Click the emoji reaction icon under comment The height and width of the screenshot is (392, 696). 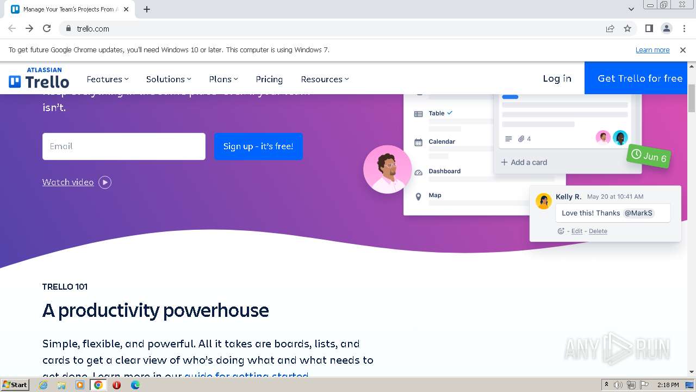(x=561, y=231)
